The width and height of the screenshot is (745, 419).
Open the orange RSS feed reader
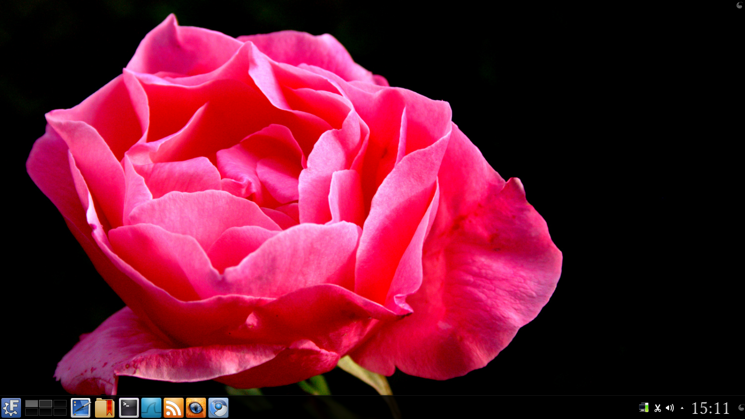coord(173,408)
